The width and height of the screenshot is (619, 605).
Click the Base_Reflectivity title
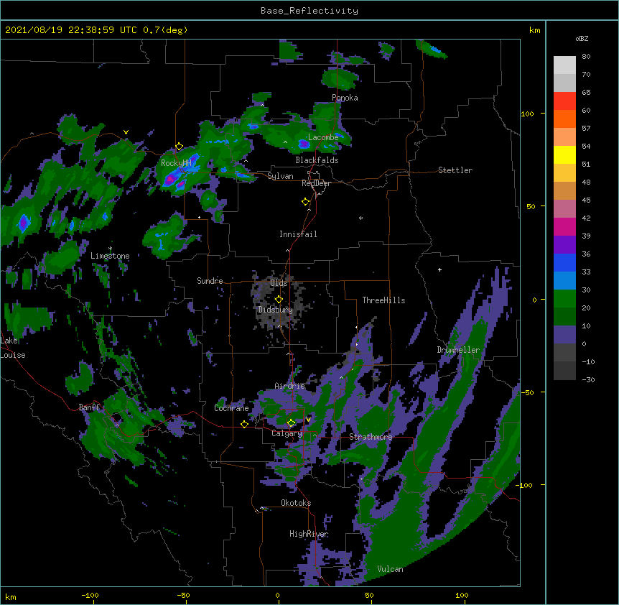pos(309,11)
